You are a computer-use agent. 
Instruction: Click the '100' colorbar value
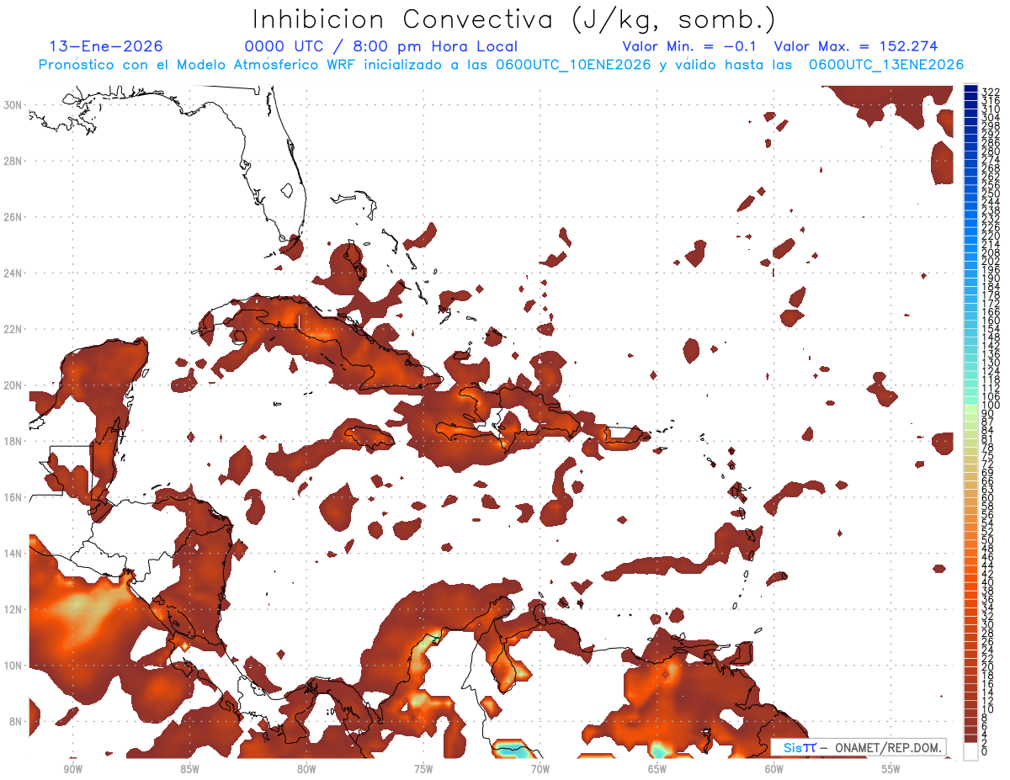pyautogui.click(x=991, y=406)
